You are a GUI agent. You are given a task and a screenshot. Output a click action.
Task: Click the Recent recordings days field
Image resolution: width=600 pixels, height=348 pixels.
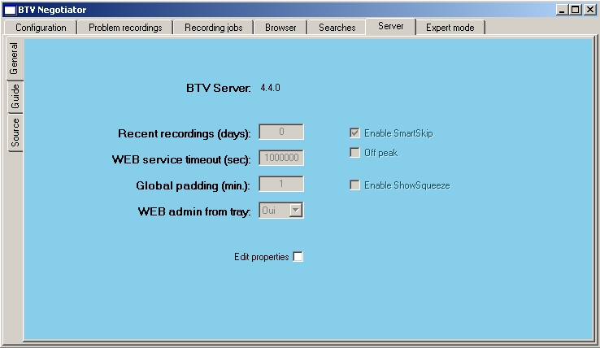click(281, 132)
